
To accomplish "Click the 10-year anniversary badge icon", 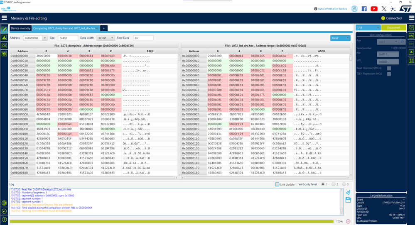I will (x=354, y=9).
